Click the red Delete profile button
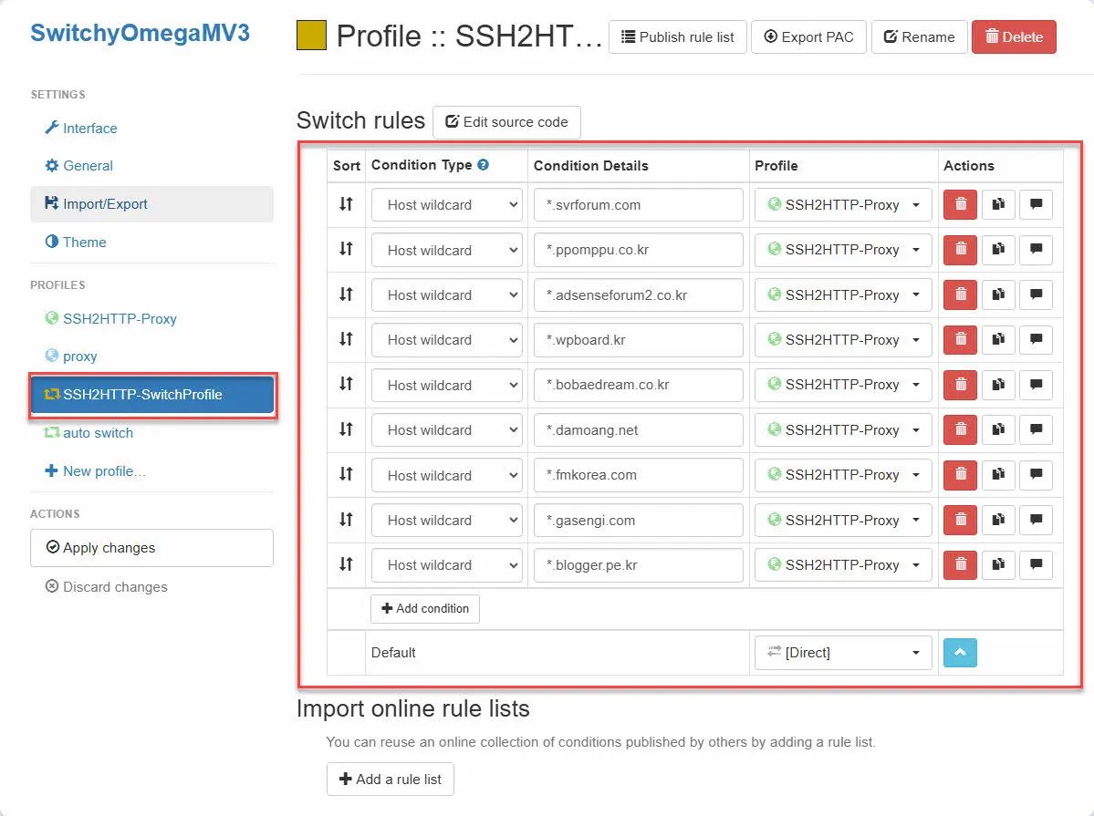 [1014, 37]
